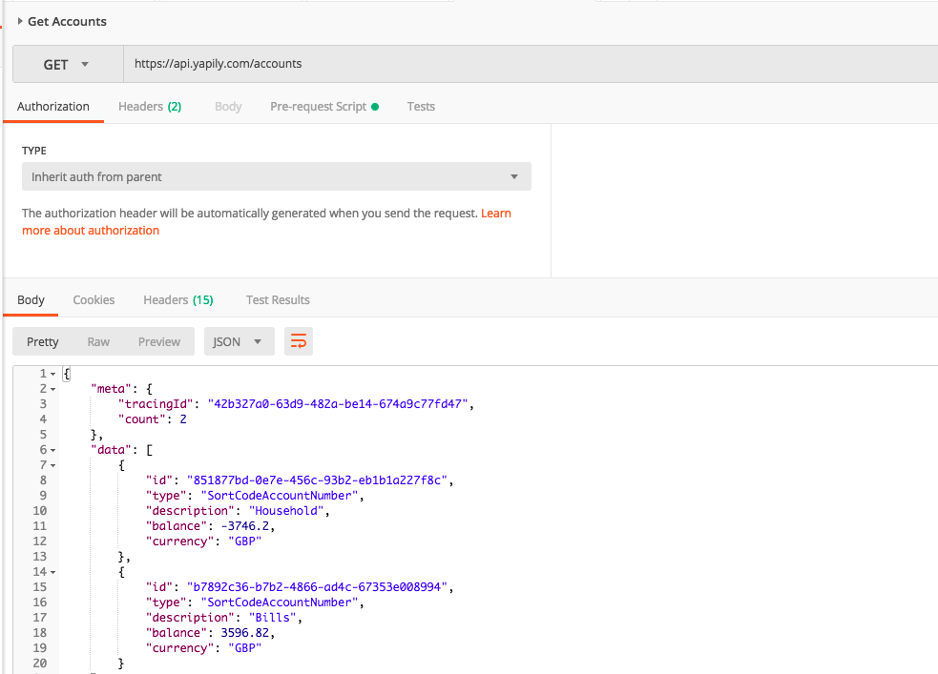
Task: Follow the Learn more about authorization link
Action: click(x=91, y=231)
